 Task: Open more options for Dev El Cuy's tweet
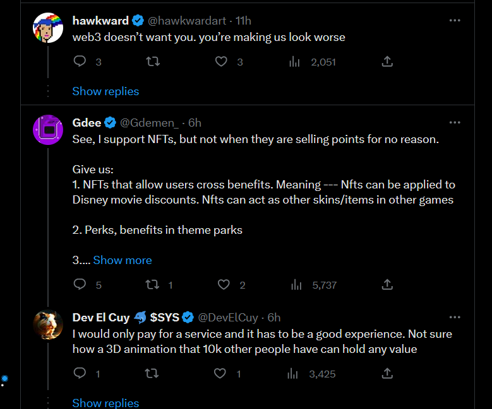tap(455, 317)
